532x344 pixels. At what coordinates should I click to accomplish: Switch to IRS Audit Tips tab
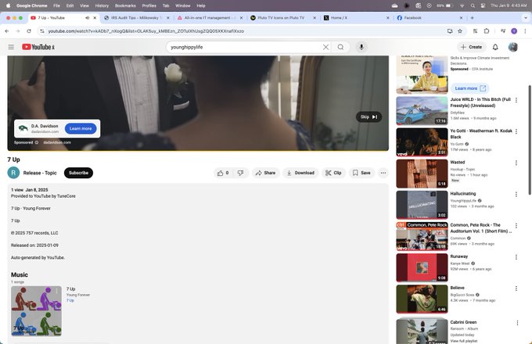(x=136, y=18)
